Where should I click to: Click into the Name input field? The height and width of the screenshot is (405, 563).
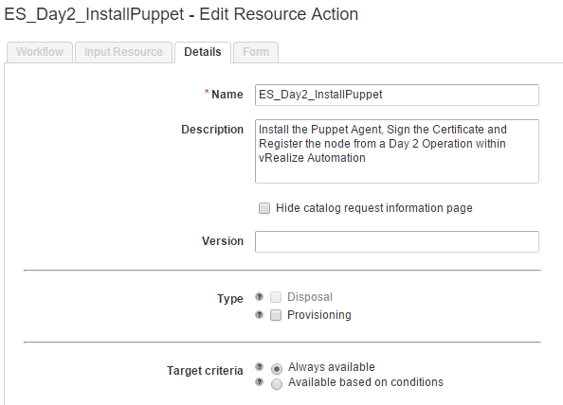tap(397, 95)
